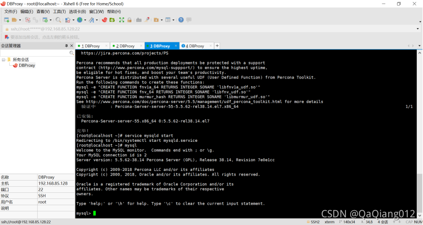
Task: Select the DBProxy session in tree
Action: pyautogui.click(x=27, y=65)
